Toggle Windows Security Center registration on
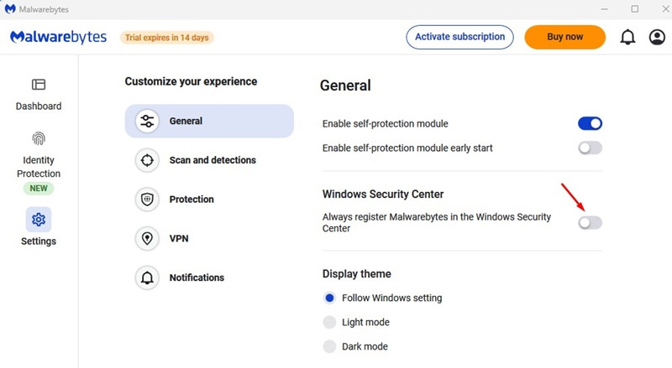The image size is (672, 368). (590, 222)
